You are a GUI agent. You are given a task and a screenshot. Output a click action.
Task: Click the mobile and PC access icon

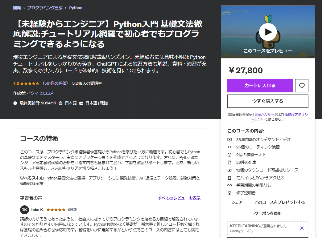[x=229, y=178]
